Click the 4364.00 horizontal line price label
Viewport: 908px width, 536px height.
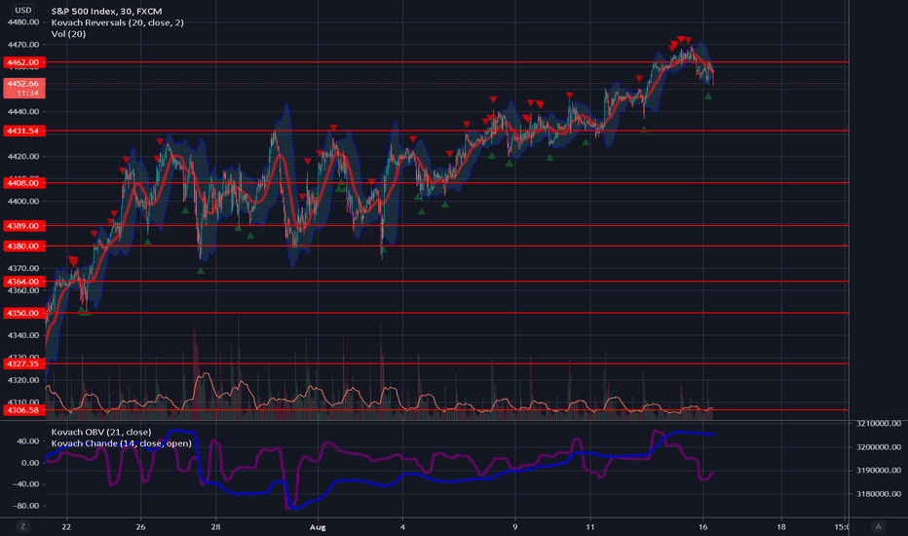(x=23, y=282)
